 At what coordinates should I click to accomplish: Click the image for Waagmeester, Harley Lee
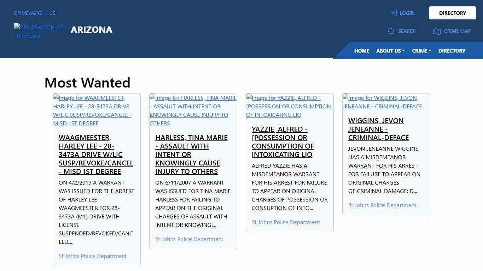pyautogui.click(x=92, y=110)
